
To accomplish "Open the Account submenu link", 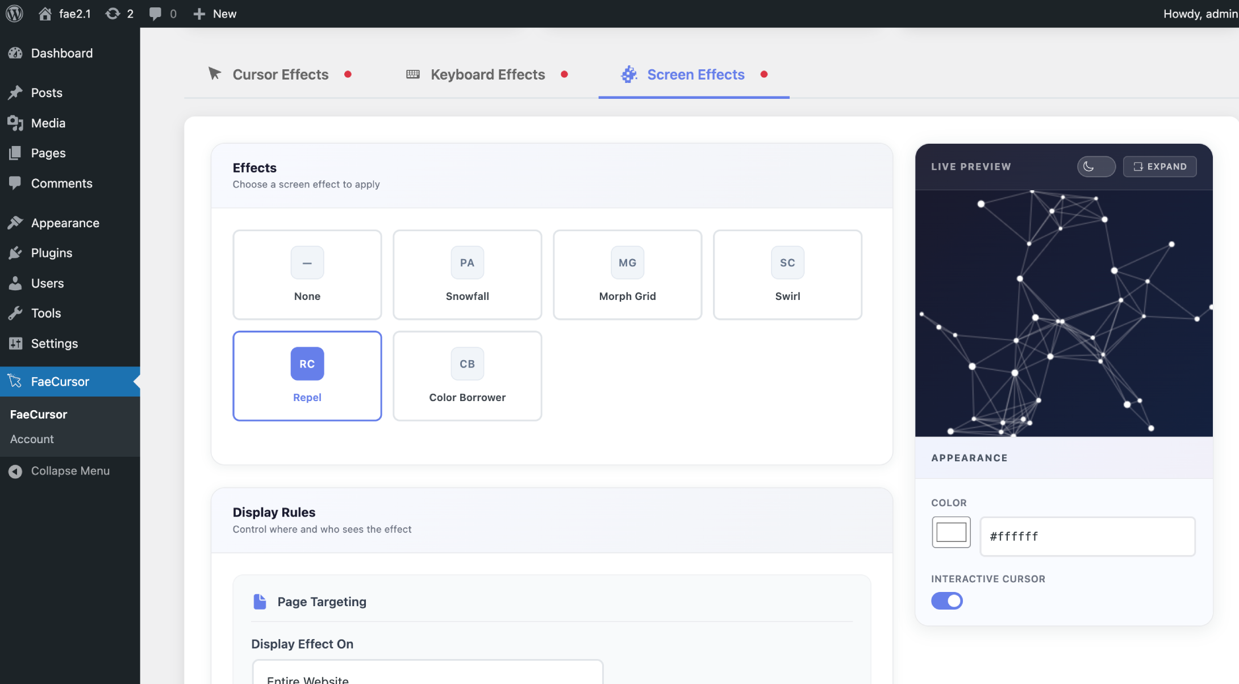I will pyautogui.click(x=32, y=439).
